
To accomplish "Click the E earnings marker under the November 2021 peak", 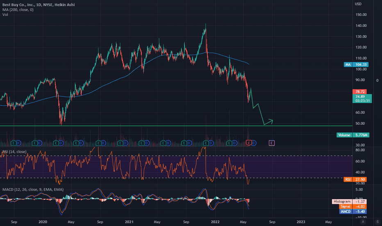I will click(x=206, y=143).
